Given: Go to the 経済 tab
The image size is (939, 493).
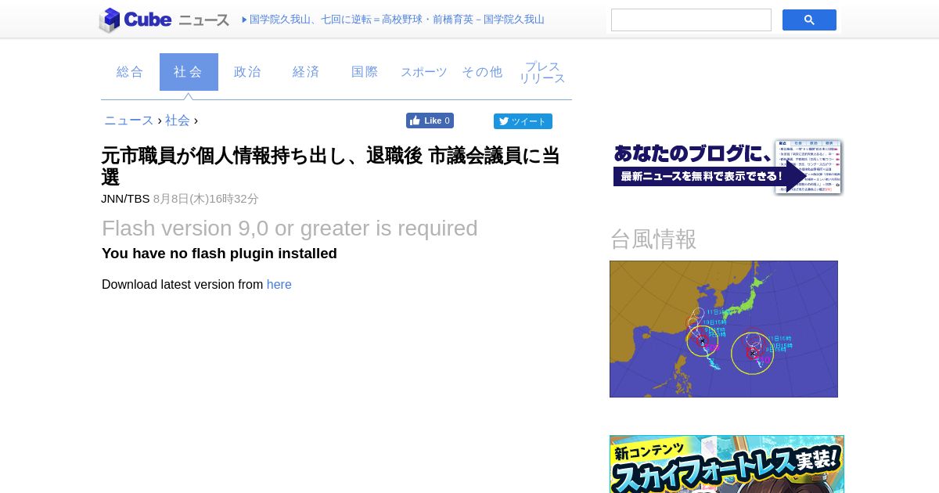Looking at the screenshot, I should [x=306, y=72].
